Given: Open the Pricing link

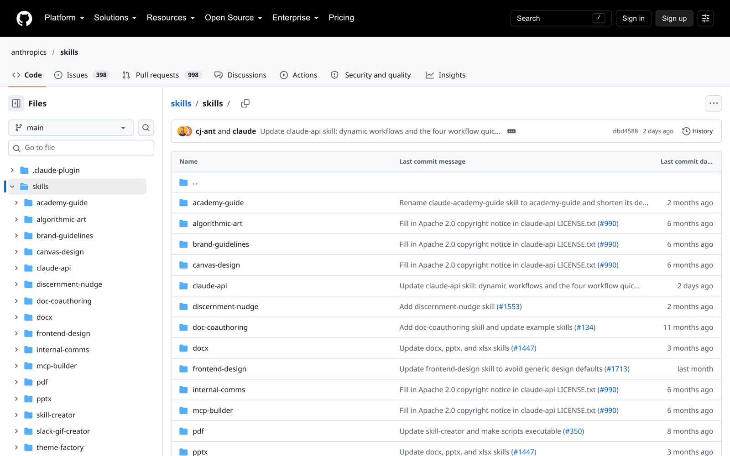Looking at the screenshot, I should coord(341,18).
